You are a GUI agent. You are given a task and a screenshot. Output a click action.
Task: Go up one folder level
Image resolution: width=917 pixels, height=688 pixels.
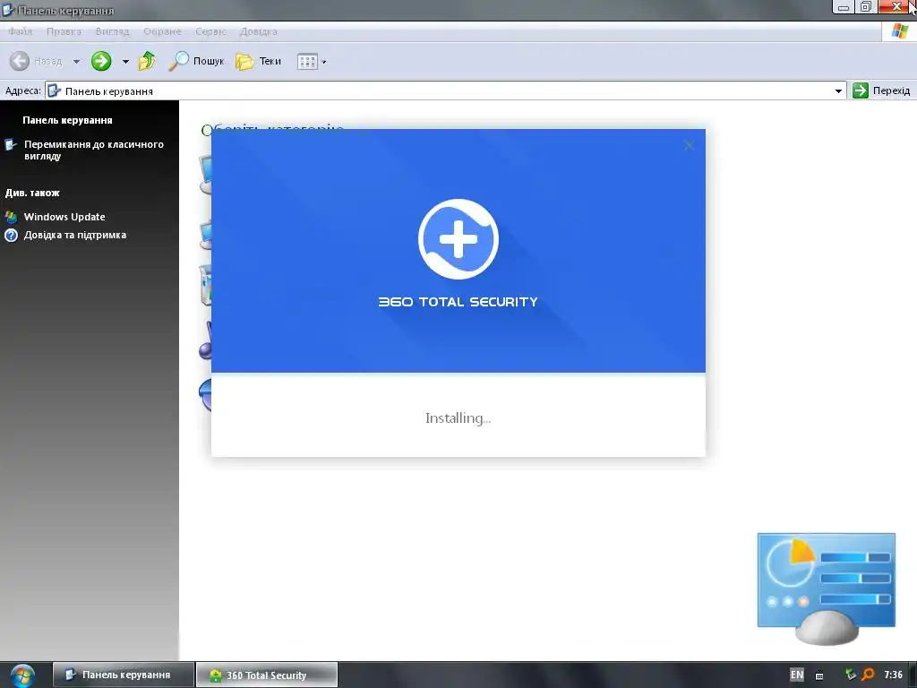(x=147, y=61)
